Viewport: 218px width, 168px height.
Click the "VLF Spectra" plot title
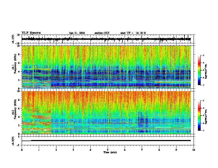(x=31, y=33)
